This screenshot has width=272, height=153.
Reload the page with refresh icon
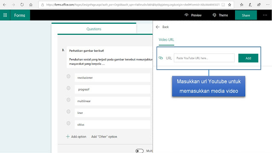[22, 5]
